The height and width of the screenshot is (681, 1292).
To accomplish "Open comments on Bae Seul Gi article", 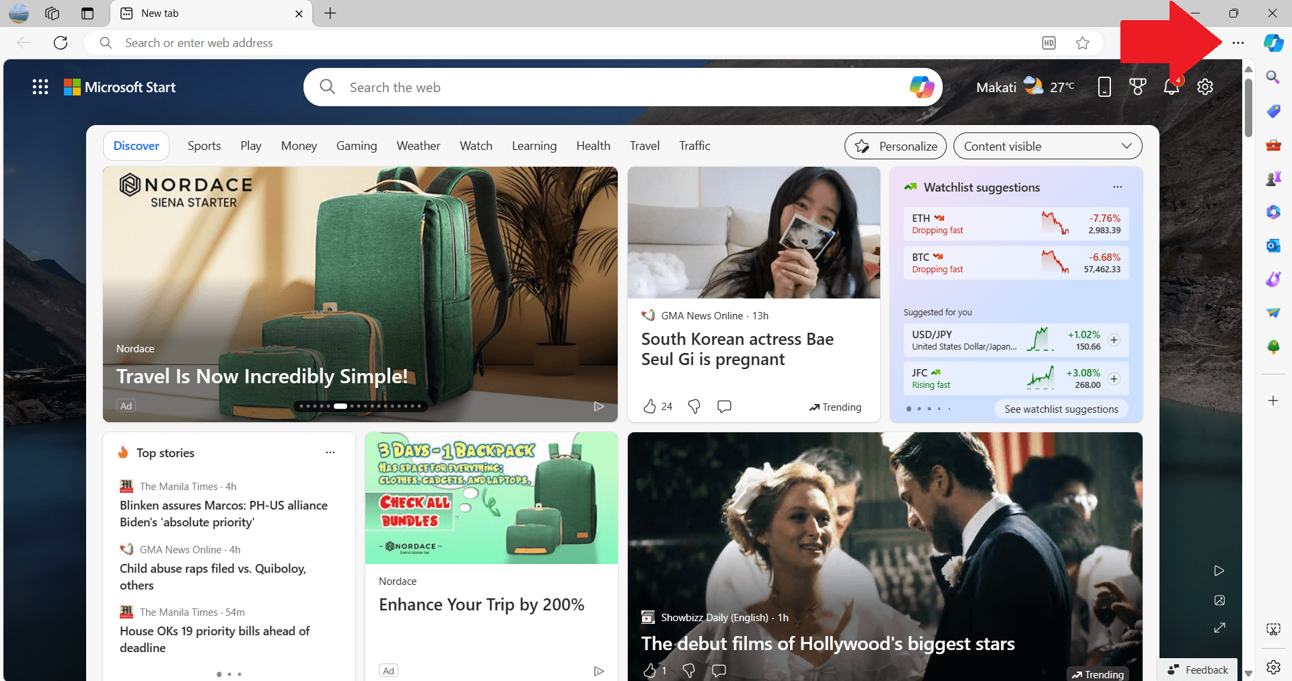I will pyautogui.click(x=724, y=406).
